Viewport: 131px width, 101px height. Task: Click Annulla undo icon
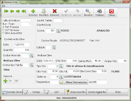click(77, 11)
